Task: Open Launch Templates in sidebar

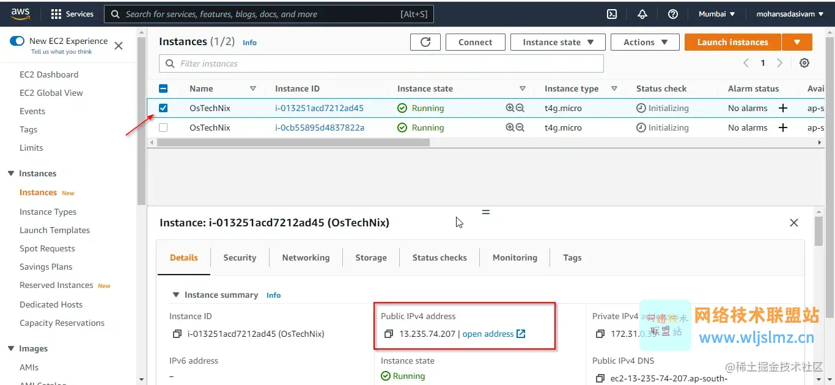Action: (x=54, y=230)
